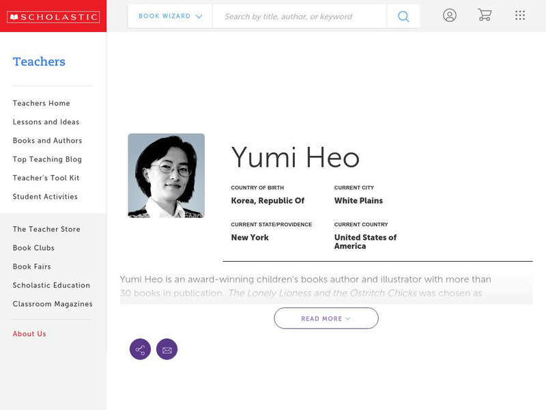Open the shopping cart
Image resolution: width=546 pixels, height=410 pixels.
(x=485, y=15)
